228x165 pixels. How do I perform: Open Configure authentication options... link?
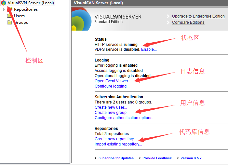click(x=125, y=118)
